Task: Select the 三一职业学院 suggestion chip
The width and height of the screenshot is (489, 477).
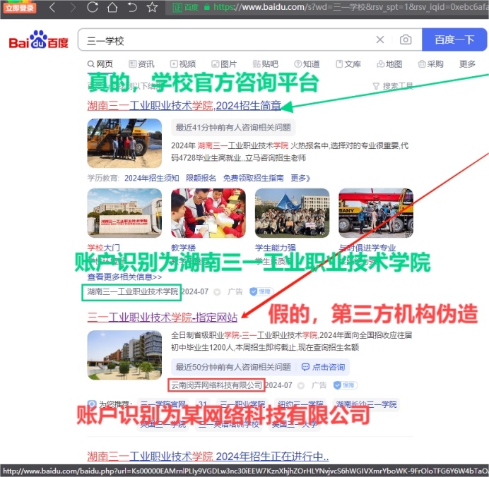Action: pyautogui.click(x=242, y=404)
